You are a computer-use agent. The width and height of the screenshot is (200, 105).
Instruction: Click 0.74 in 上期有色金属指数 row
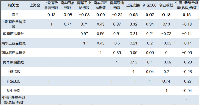68,24
